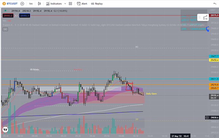Click the Daily Open line label
The height and width of the screenshot is (138, 219).
point(151,94)
